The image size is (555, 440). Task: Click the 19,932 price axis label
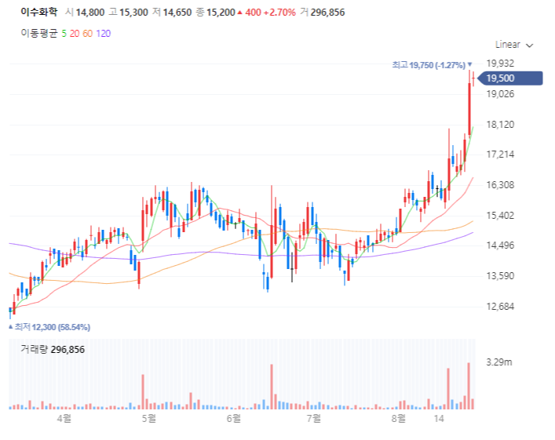coord(500,64)
